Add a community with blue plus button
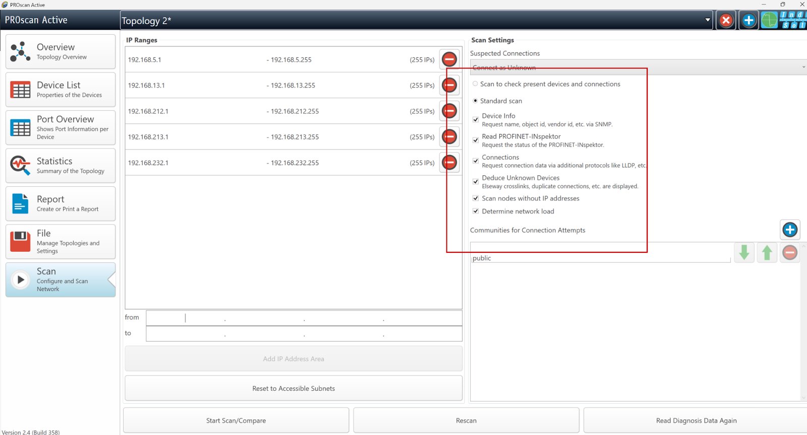 coord(790,230)
